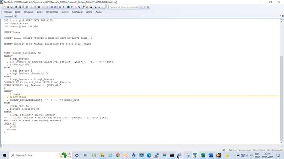Open the Pesquisar menu
284x159 pixels.
point(28,12)
